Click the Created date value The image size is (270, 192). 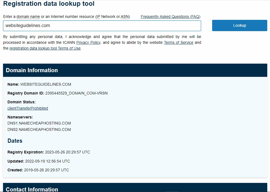tap(47, 170)
